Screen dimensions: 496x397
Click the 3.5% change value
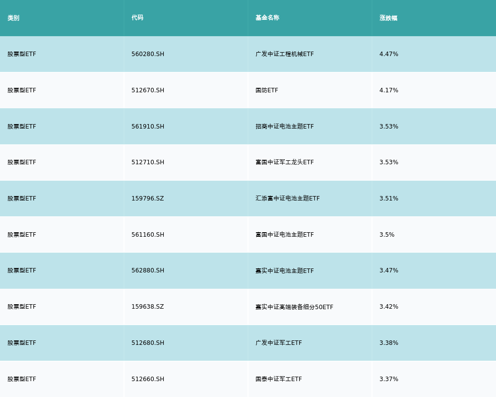(387, 235)
